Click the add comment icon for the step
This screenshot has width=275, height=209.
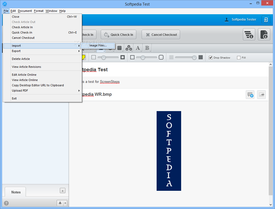pyautogui.click(x=250, y=95)
